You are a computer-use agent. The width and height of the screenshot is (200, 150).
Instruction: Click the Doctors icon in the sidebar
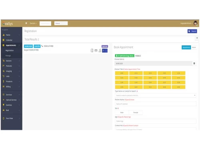pos(4,61)
